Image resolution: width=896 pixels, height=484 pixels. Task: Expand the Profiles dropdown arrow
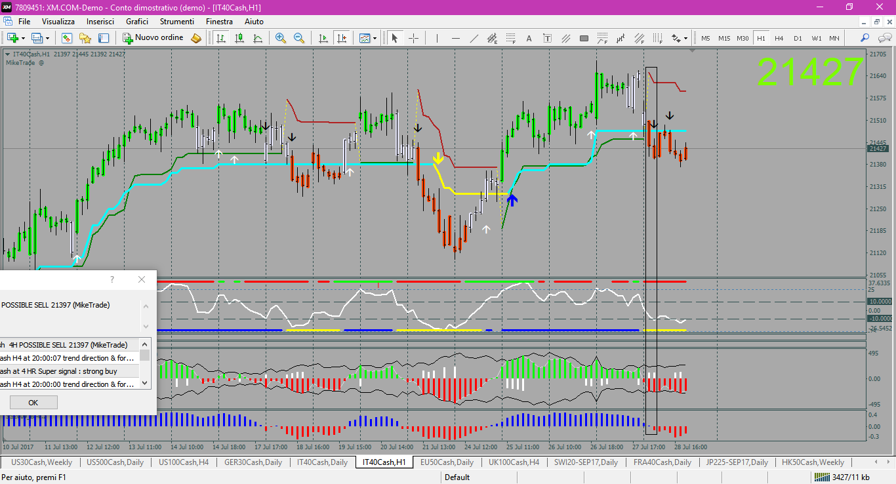click(47, 38)
